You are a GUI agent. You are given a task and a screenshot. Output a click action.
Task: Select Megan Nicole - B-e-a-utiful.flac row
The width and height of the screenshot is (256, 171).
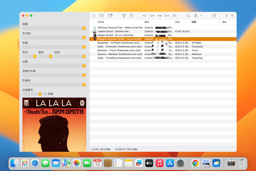tap(163, 35)
